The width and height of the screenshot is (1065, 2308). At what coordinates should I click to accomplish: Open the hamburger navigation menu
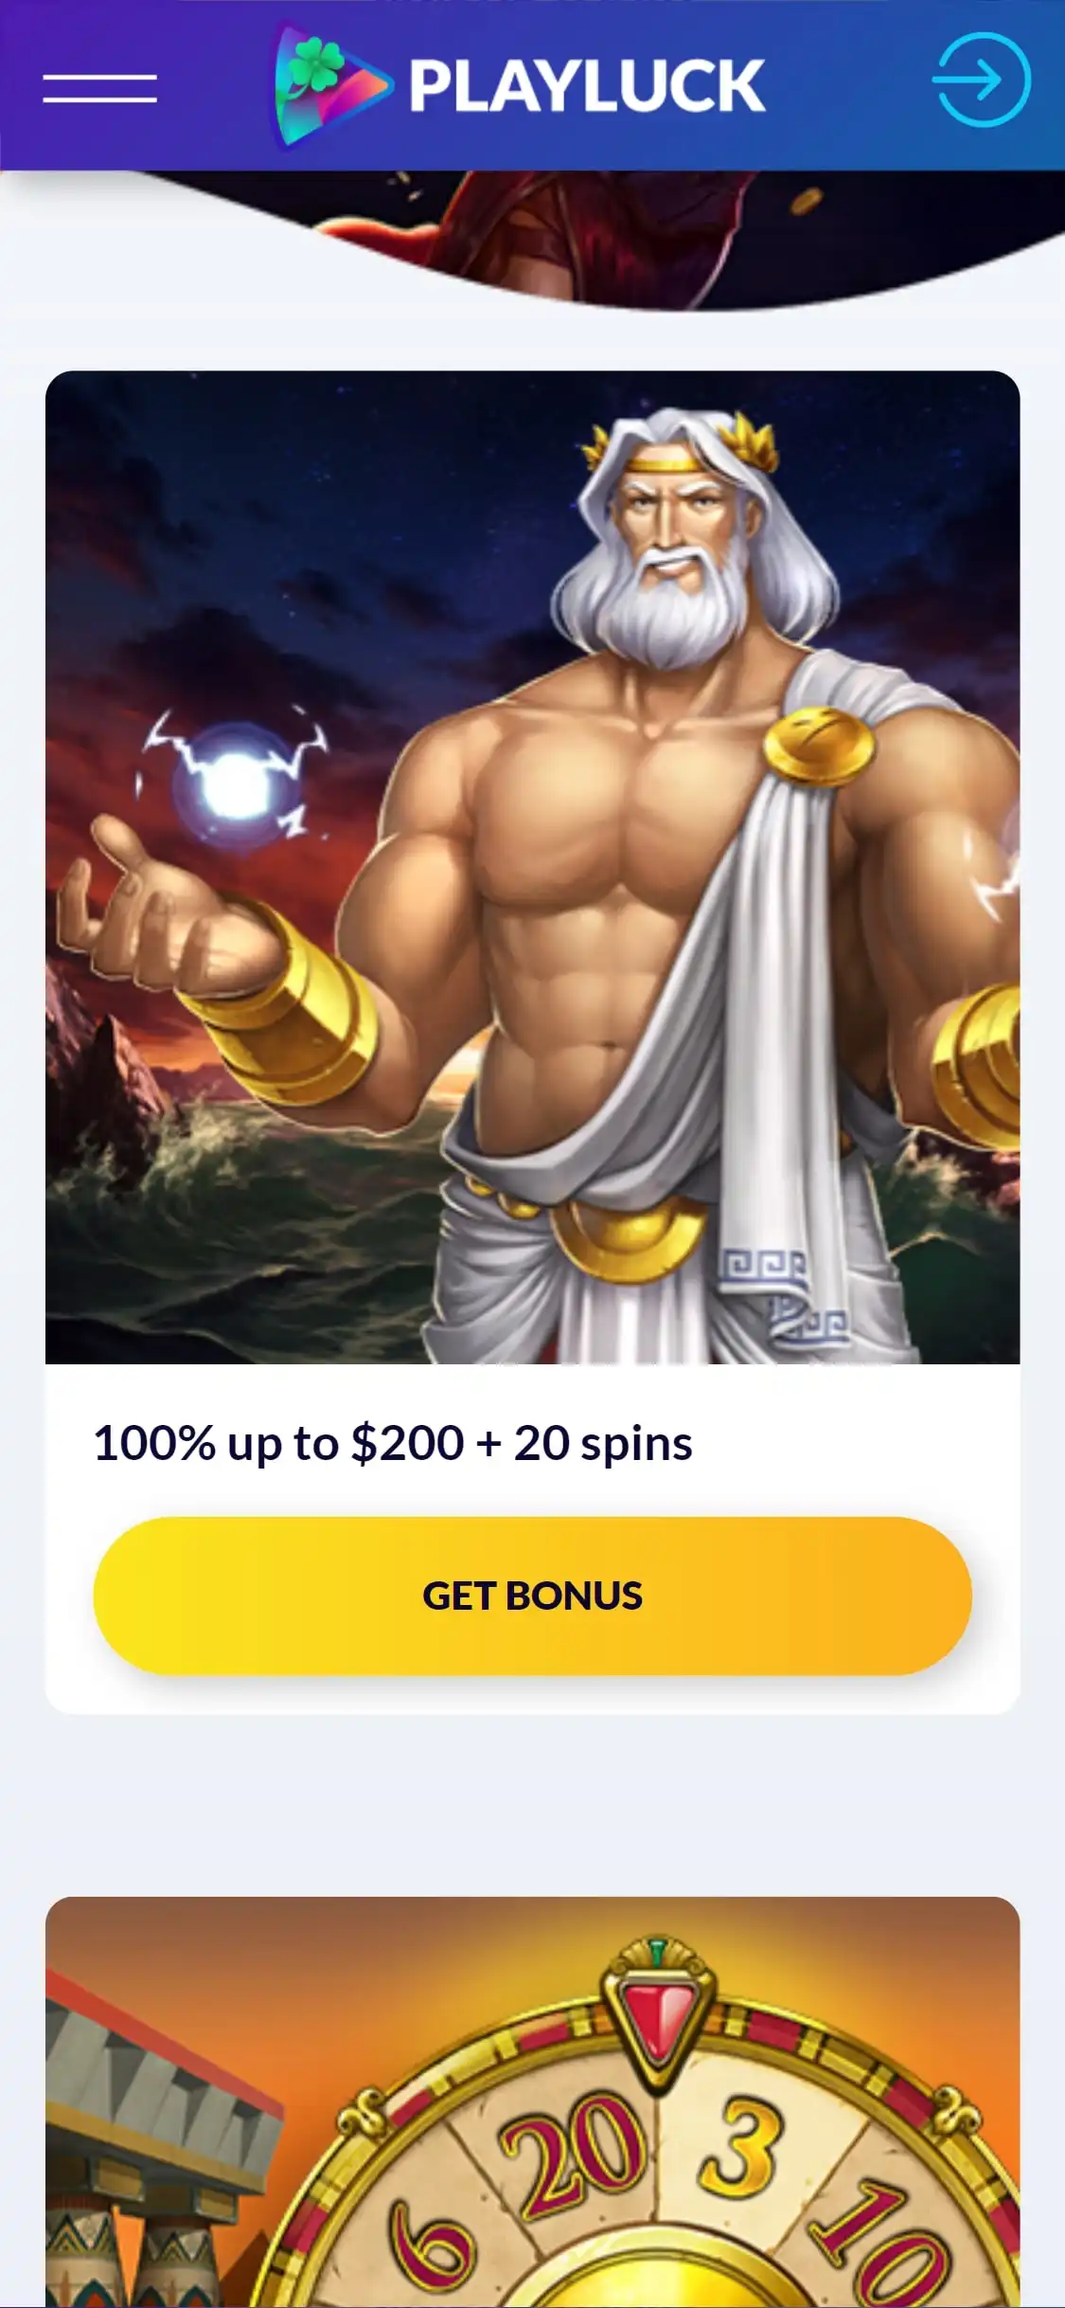[x=99, y=88]
